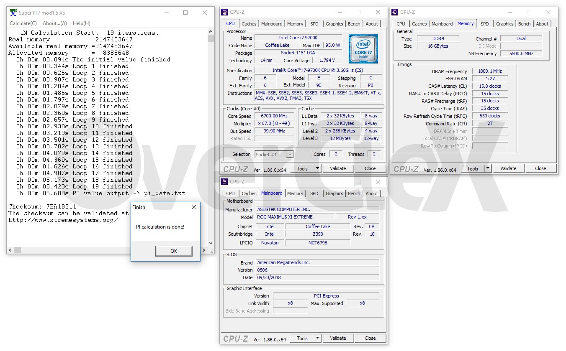566x351 pixels.
Task: Click the Intel Core i7 logo
Action: tap(363, 49)
